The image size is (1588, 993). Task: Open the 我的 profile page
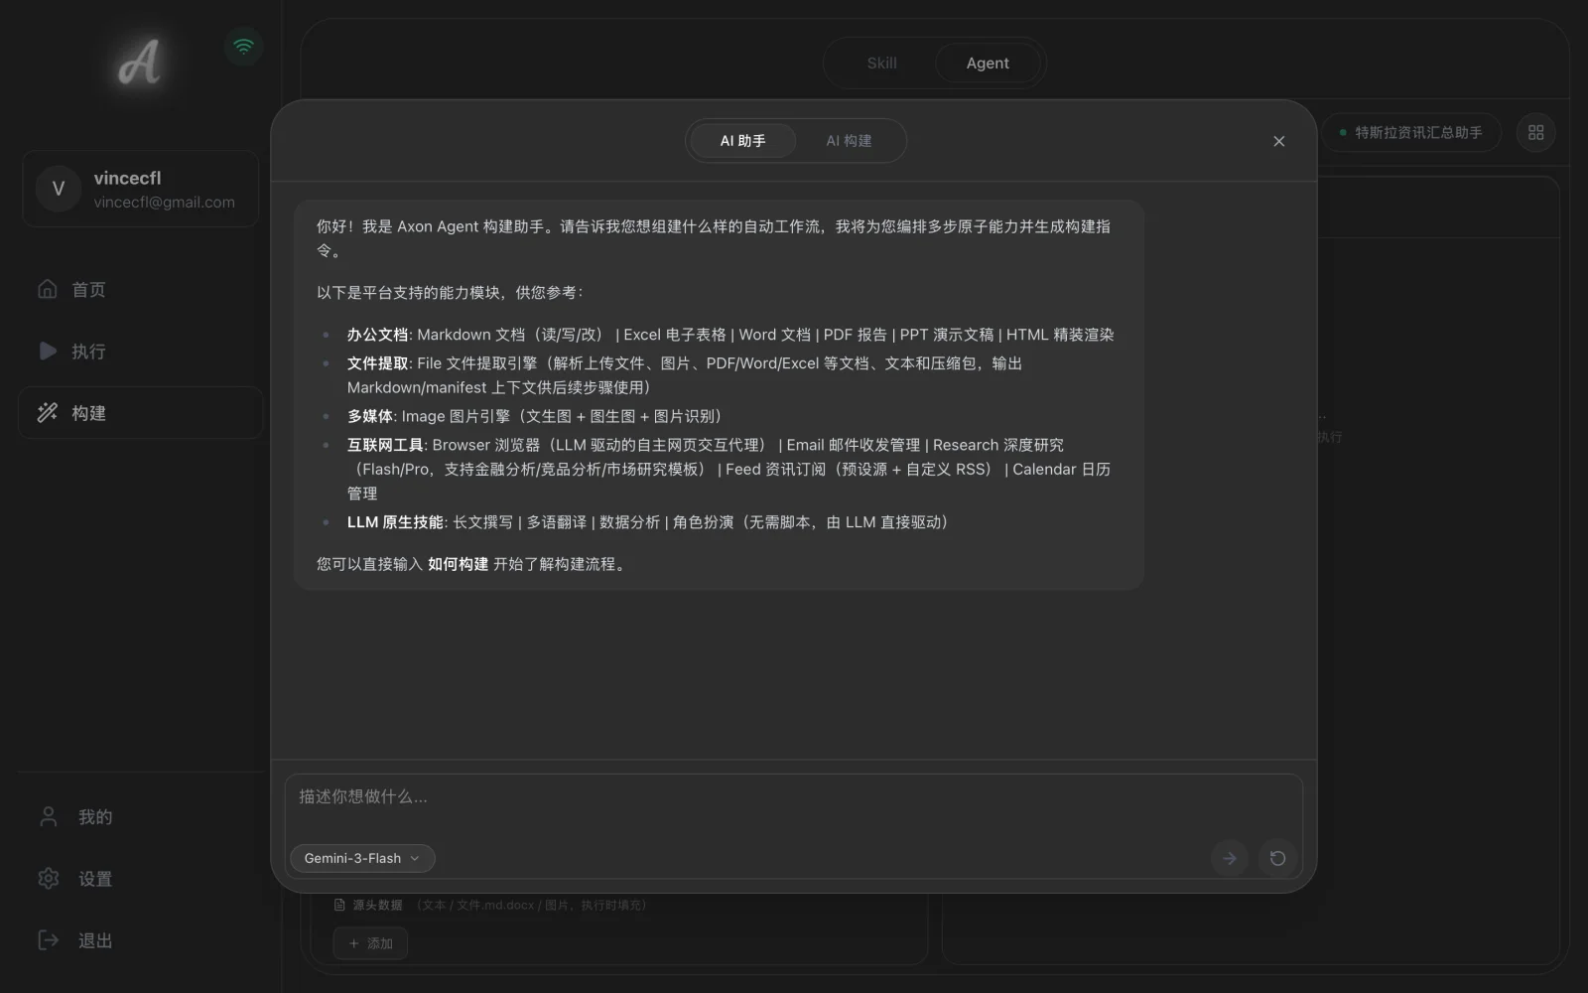tap(141, 816)
